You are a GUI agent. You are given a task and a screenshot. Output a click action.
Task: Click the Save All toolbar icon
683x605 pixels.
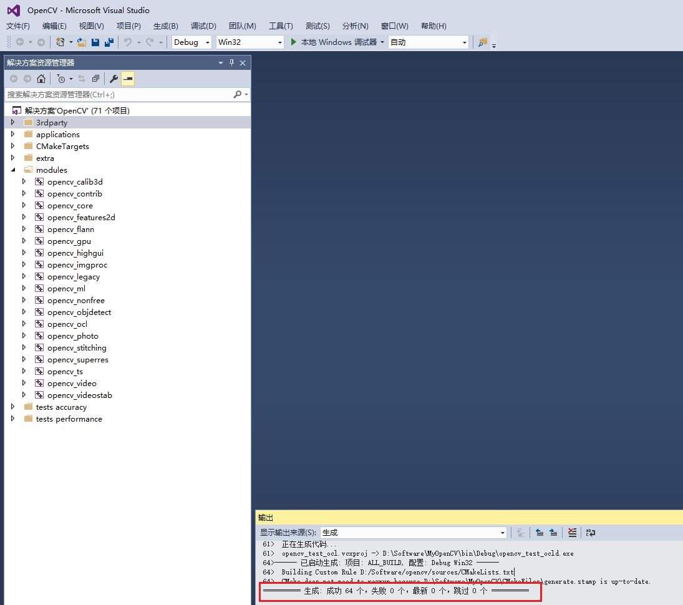109,42
